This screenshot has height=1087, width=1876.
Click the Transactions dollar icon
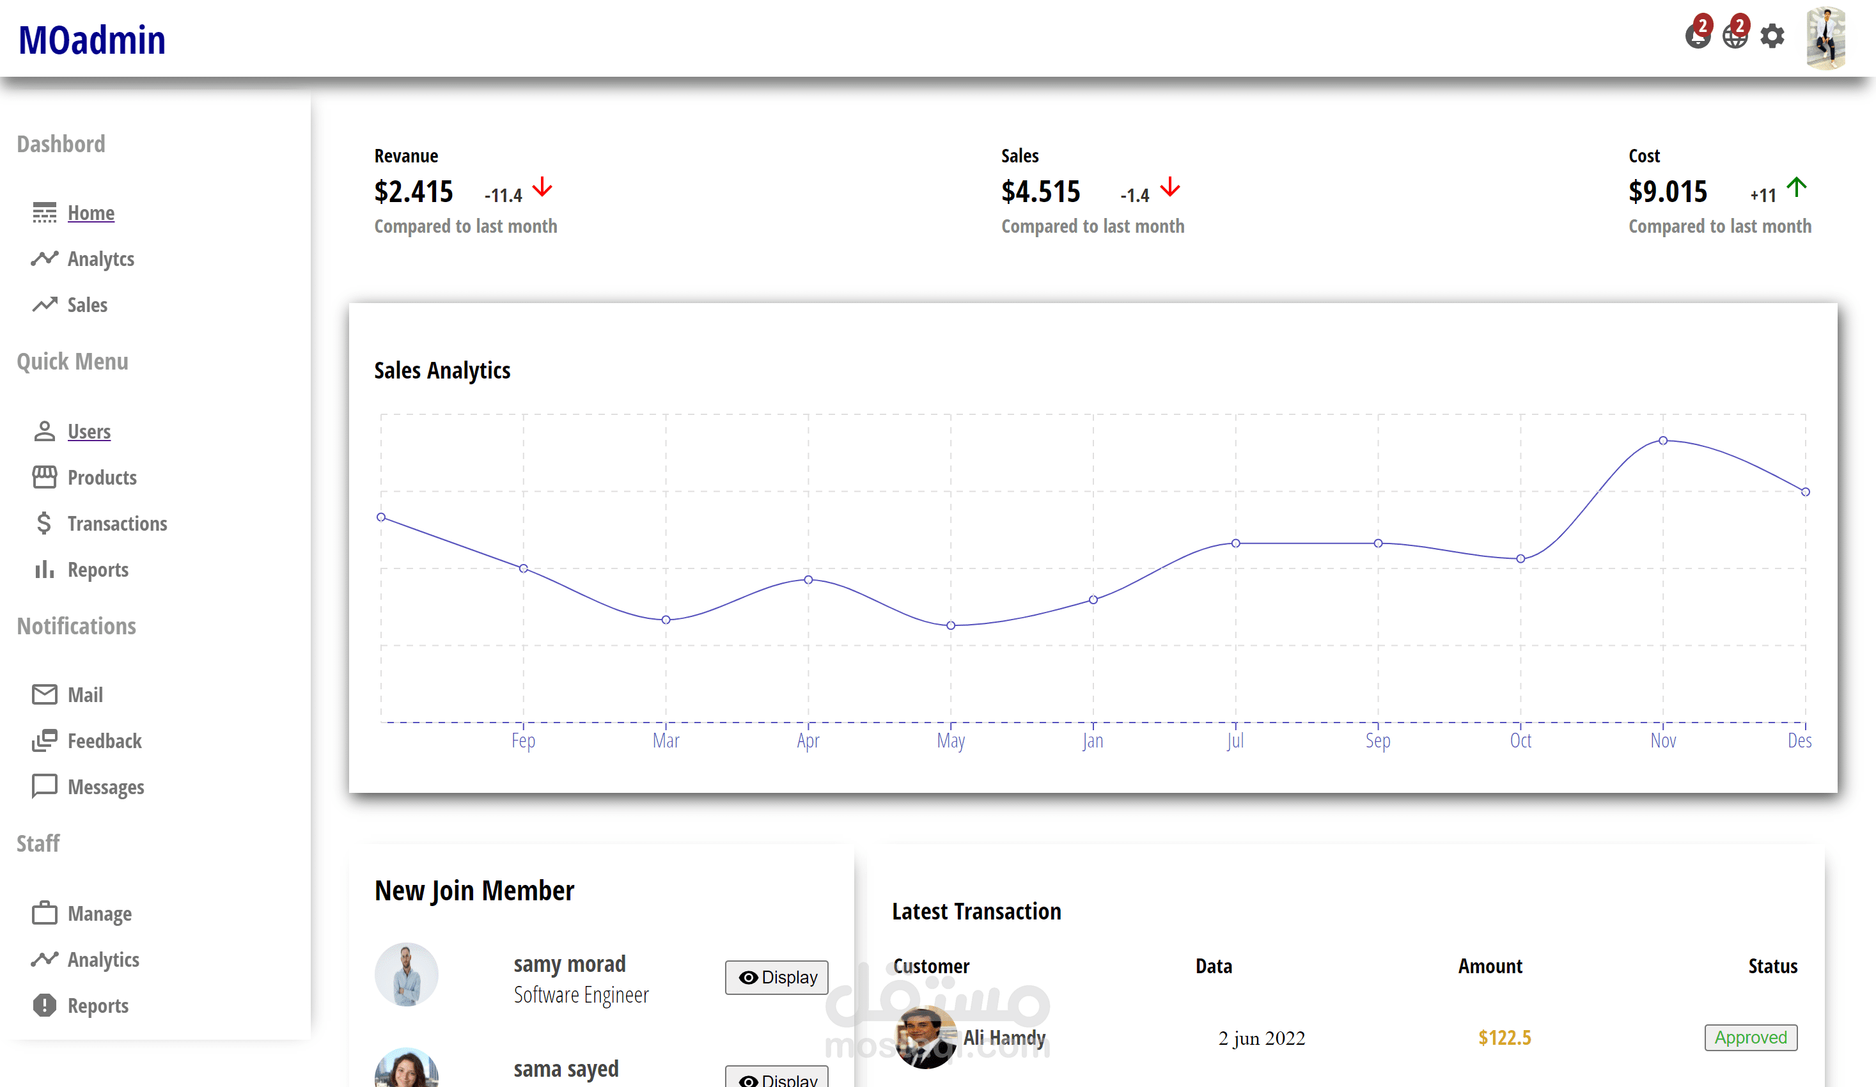(44, 522)
